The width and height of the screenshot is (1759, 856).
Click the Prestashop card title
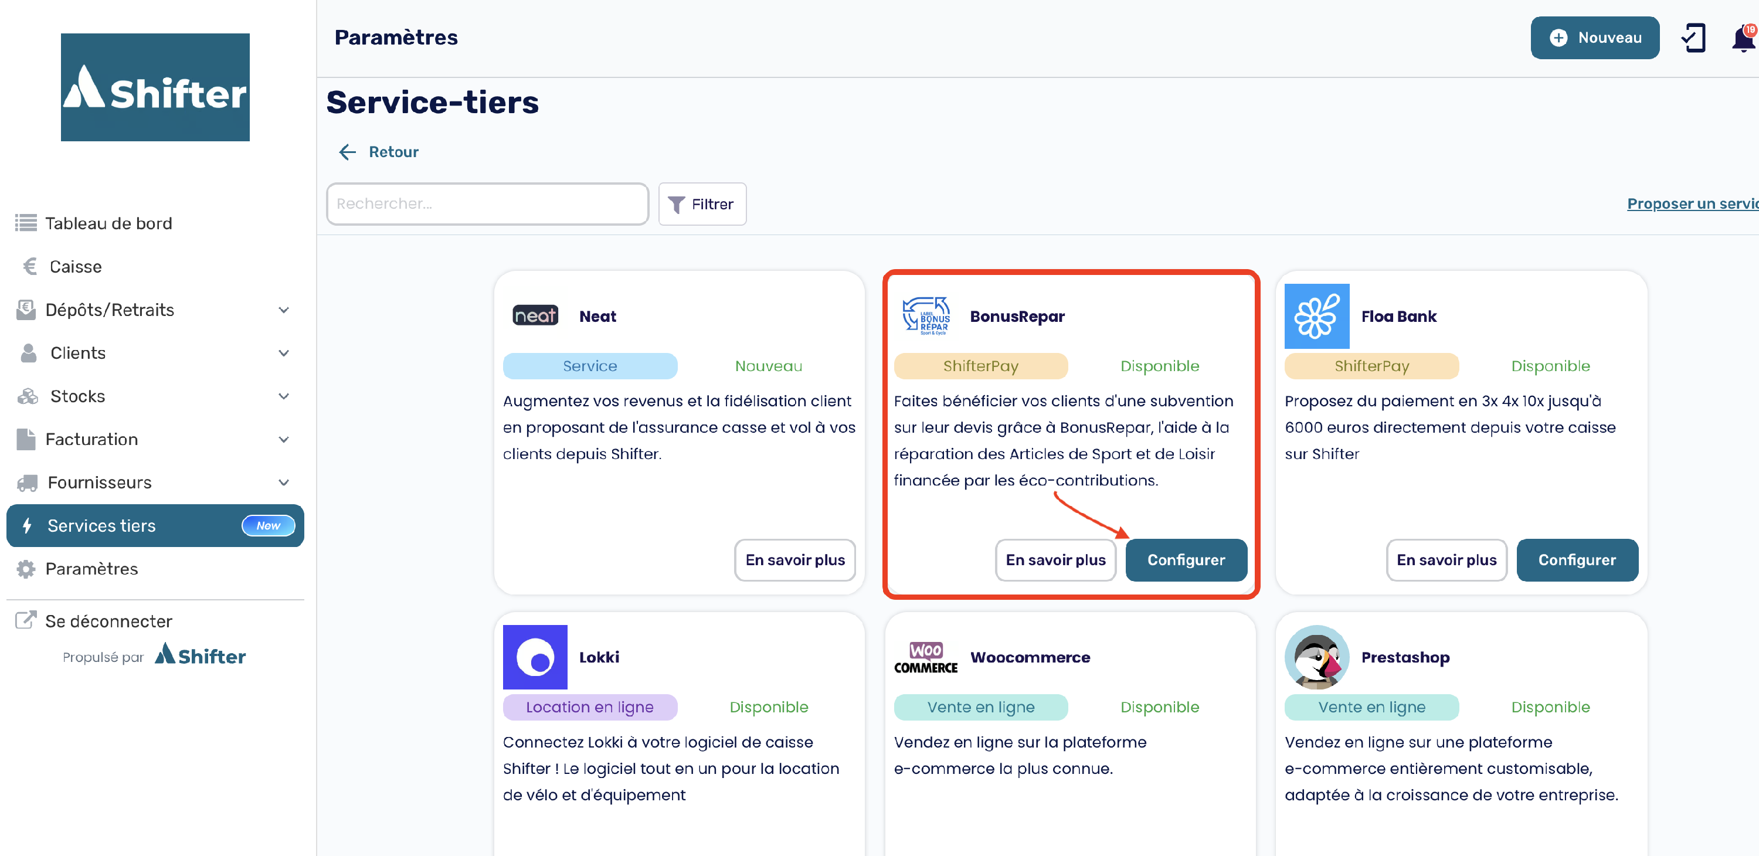[x=1405, y=657]
